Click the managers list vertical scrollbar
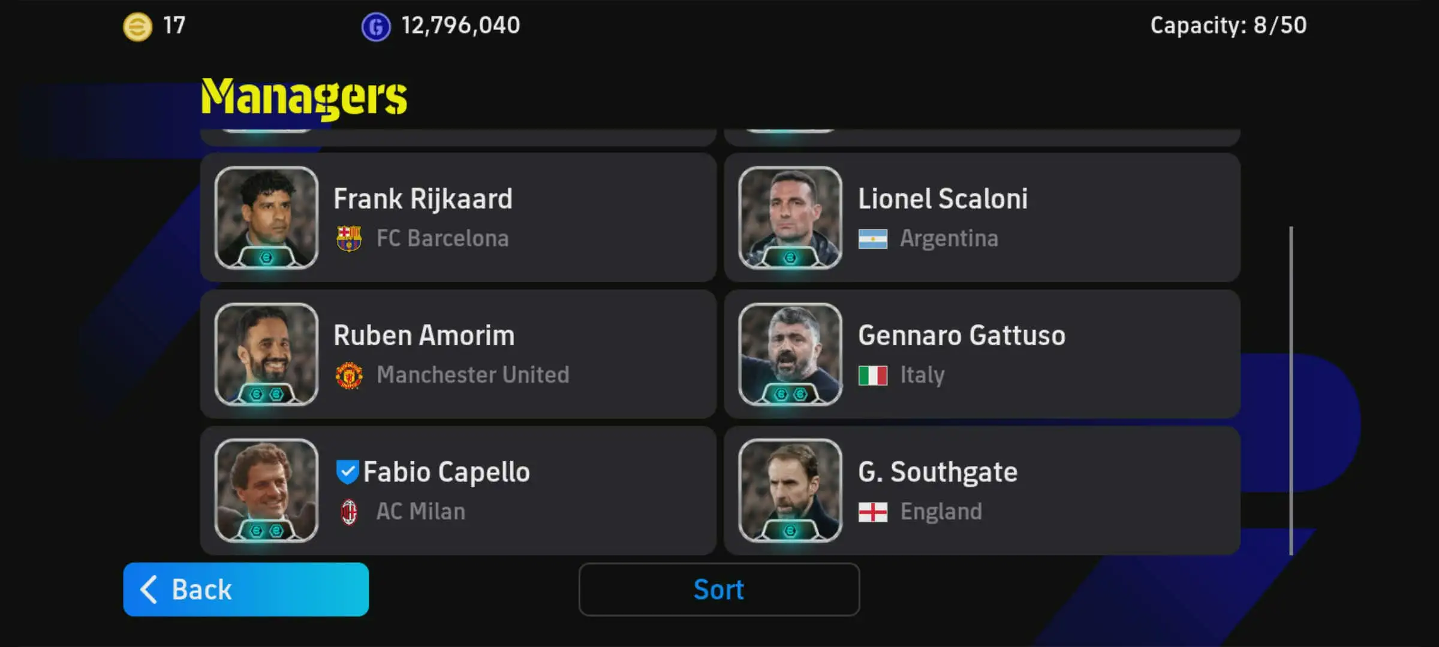The width and height of the screenshot is (1439, 647). [x=1291, y=389]
